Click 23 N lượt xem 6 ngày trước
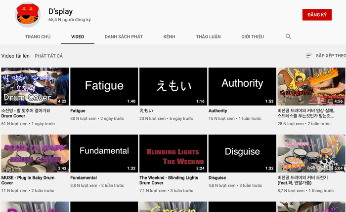 (x=166, y=118)
